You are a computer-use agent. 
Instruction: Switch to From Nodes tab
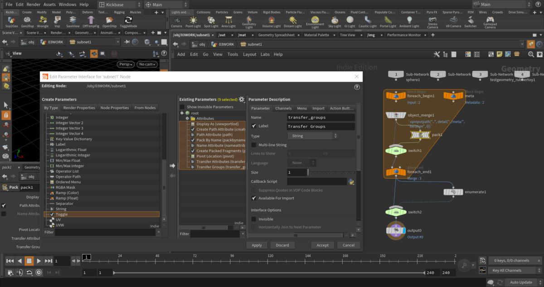[x=145, y=108]
